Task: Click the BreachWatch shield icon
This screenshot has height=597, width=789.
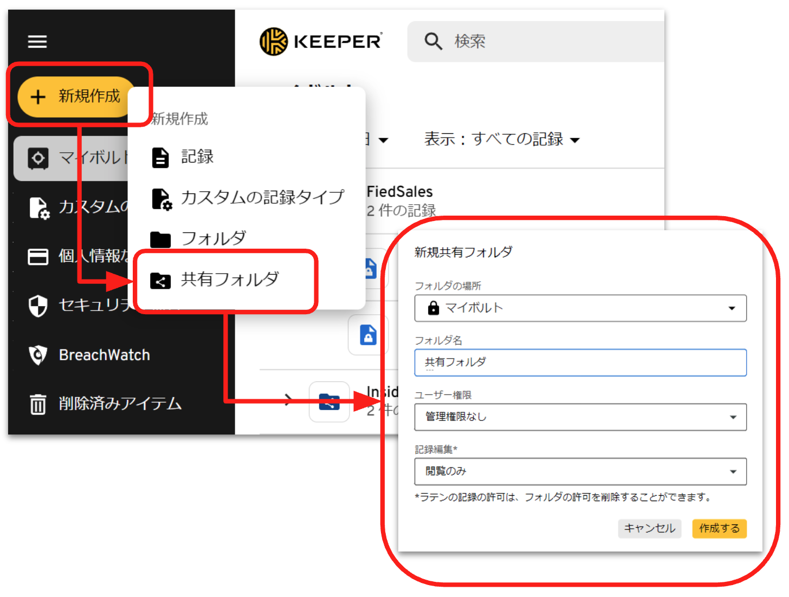Action: point(38,355)
